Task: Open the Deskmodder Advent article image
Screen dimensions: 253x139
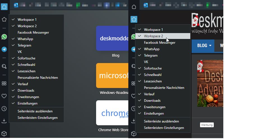Action: click(210, 83)
